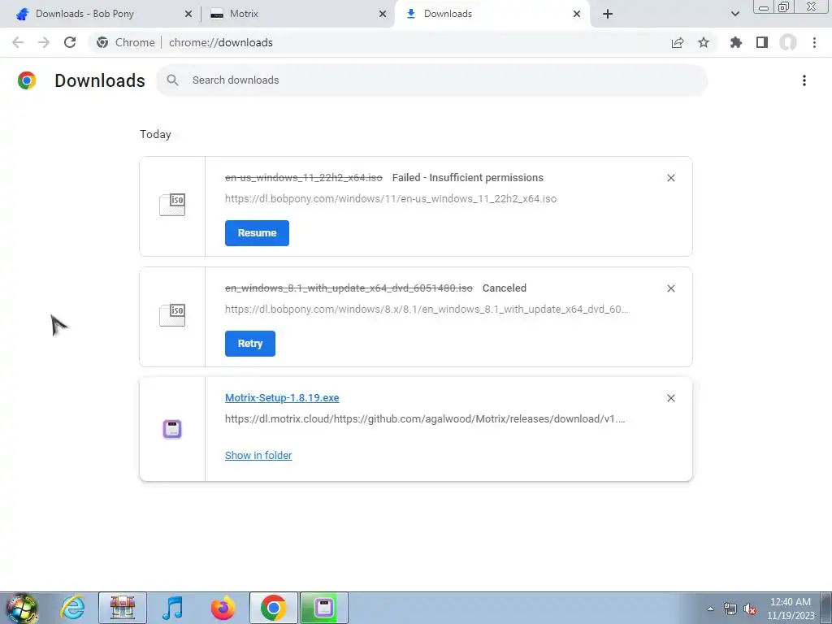Click the en-us_windows_11_22h2_x64.iso filename

pos(304,178)
